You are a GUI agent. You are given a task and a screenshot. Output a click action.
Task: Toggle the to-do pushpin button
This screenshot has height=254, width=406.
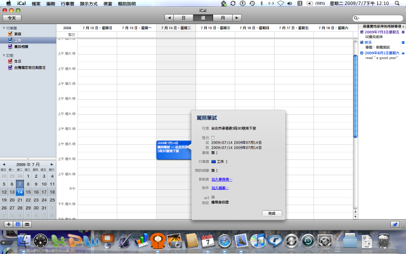(x=395, y=224)
